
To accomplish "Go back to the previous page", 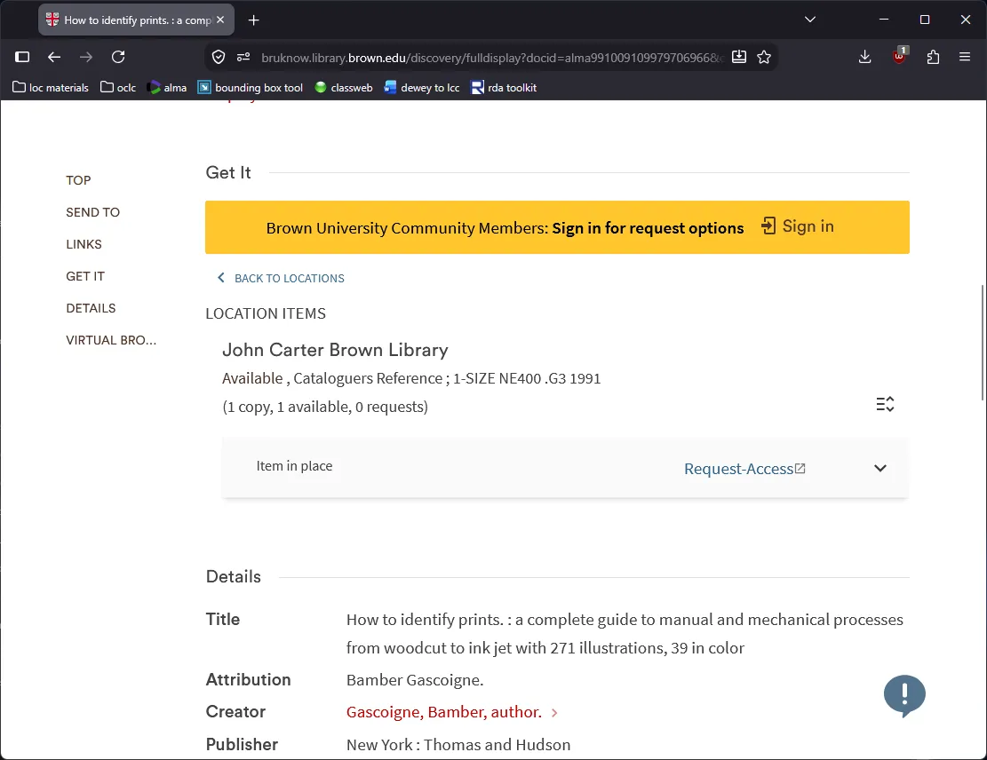I will pyautogui.click(x=54, y=57).
